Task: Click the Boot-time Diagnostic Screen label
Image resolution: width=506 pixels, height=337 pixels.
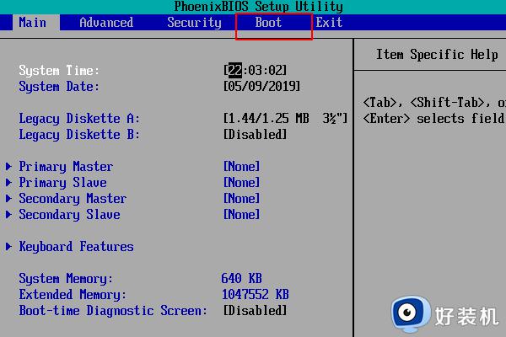Action: (113, 311)
